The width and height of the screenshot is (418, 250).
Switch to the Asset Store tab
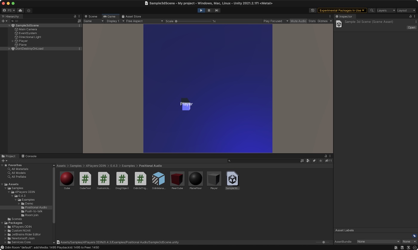[131, 16]
